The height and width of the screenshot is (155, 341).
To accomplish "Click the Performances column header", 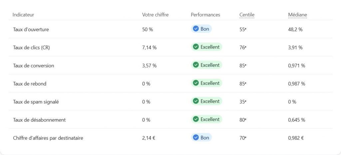I will [x=205, y=15].
